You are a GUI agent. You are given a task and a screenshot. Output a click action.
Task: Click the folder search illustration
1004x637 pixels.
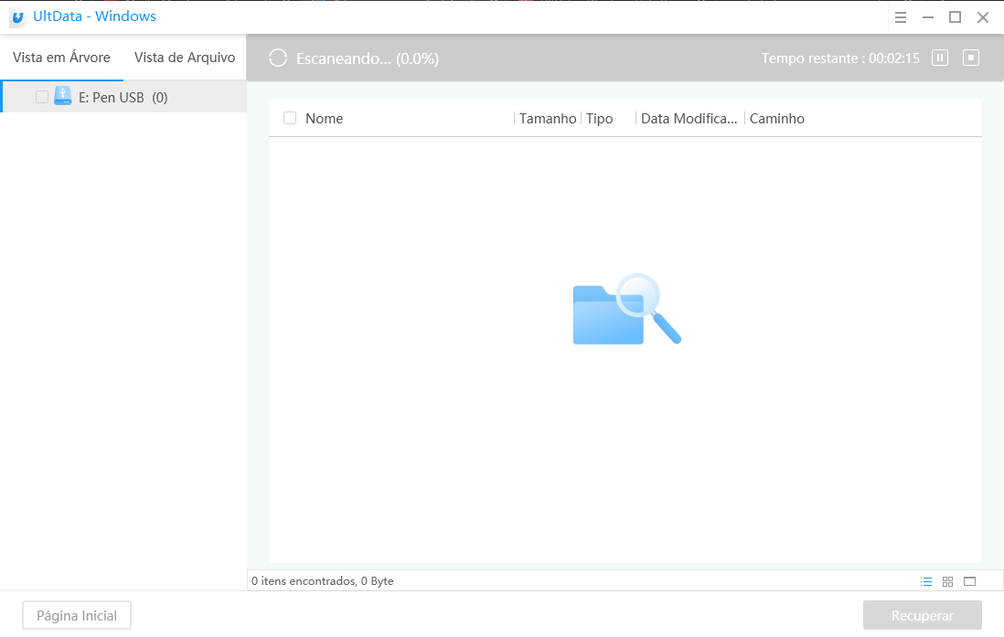pyautogui.click(x=626, y=310)
